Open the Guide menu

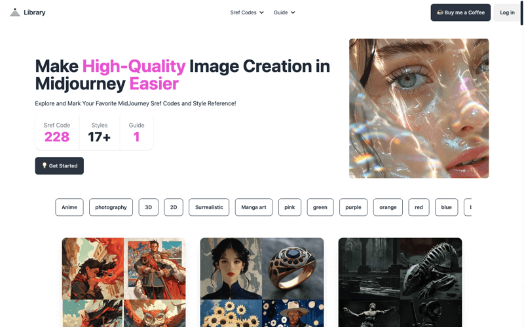tap(284, 12)
